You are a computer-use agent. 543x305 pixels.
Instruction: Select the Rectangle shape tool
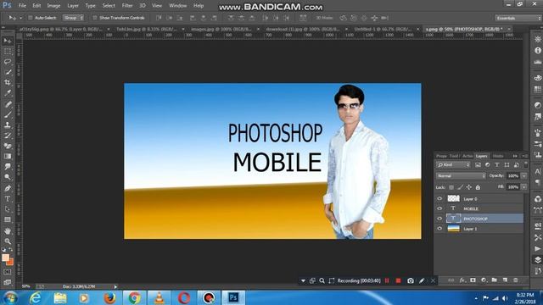pyautogui.click(x=8, y=219)
